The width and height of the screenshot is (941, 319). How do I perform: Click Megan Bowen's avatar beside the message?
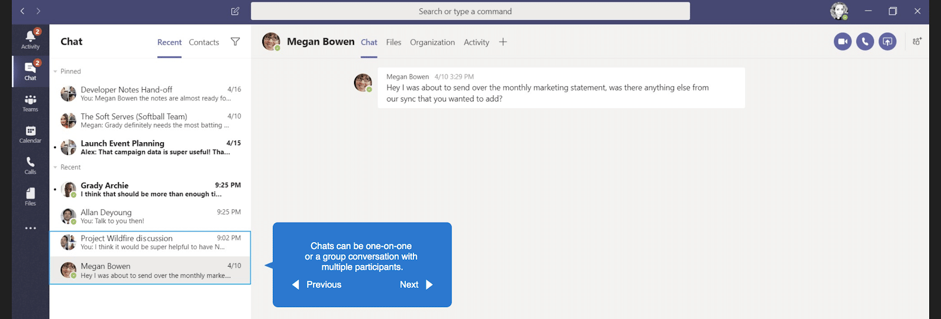pyautogui.click(x=363, y=83)
